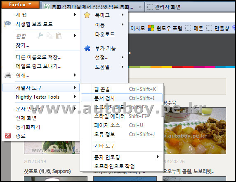Image resolution: width=236 pixels, height=182 pixels.
Task: Open Nightly Tester Tools menu
Action: tap(38, 97)
